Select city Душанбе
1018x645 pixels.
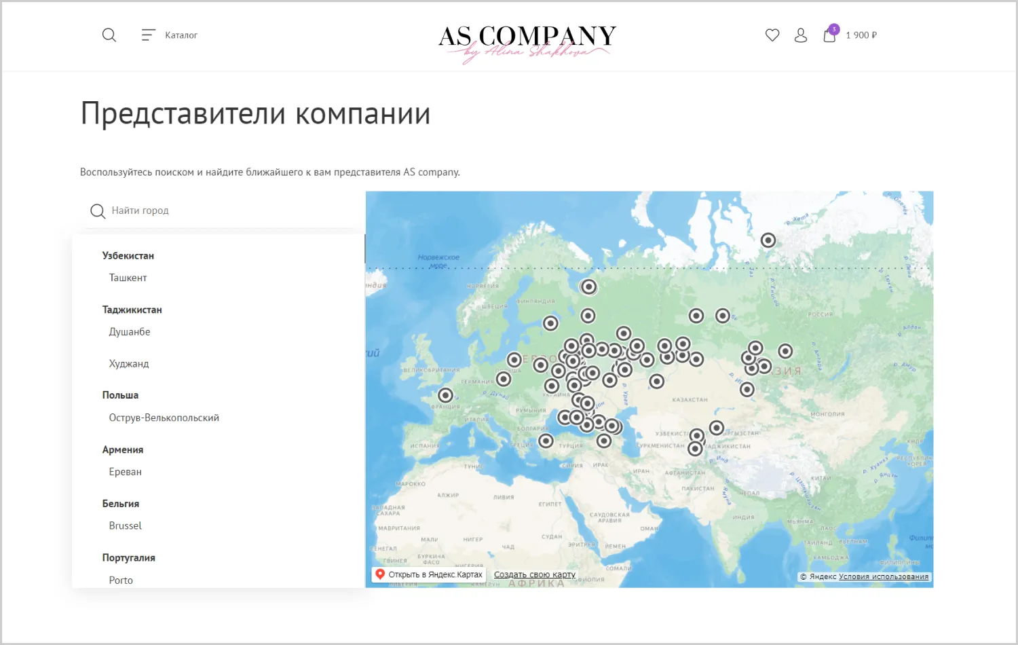[x=130, y=331]
